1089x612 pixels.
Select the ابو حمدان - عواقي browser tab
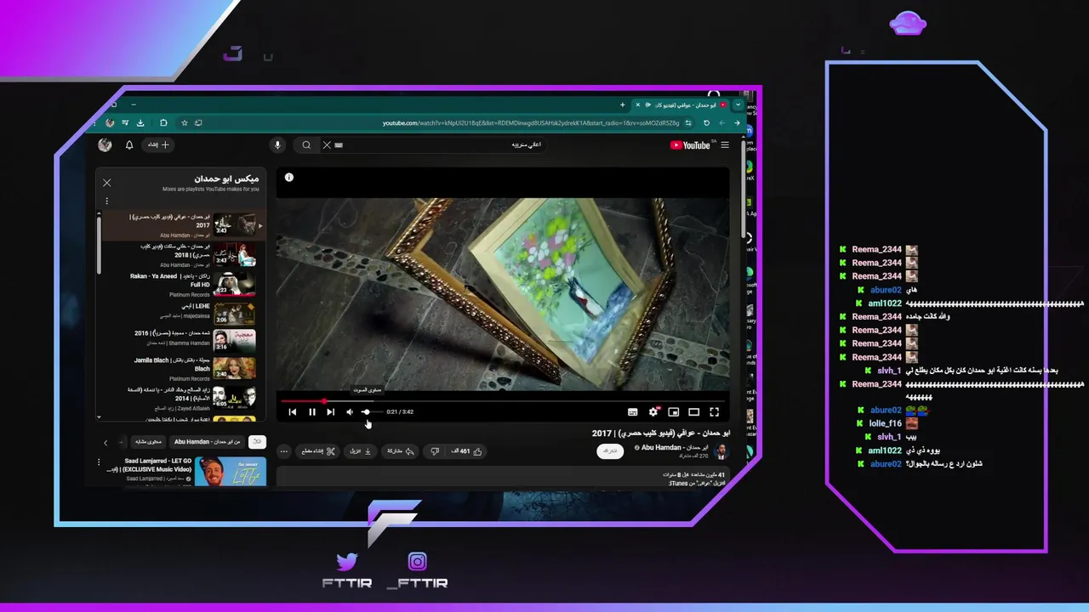pos(681,105)
